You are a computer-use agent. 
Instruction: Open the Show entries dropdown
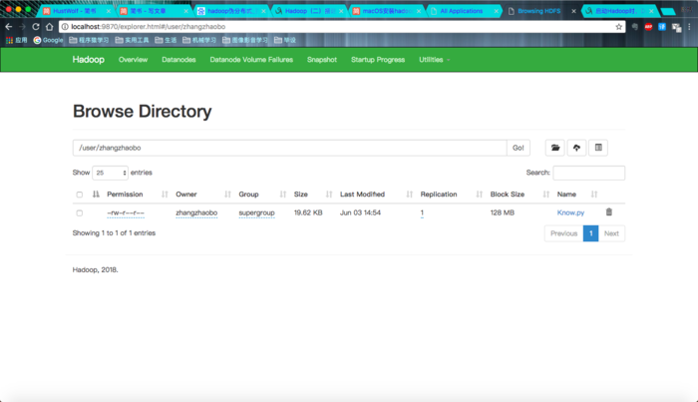click(110, 173)
